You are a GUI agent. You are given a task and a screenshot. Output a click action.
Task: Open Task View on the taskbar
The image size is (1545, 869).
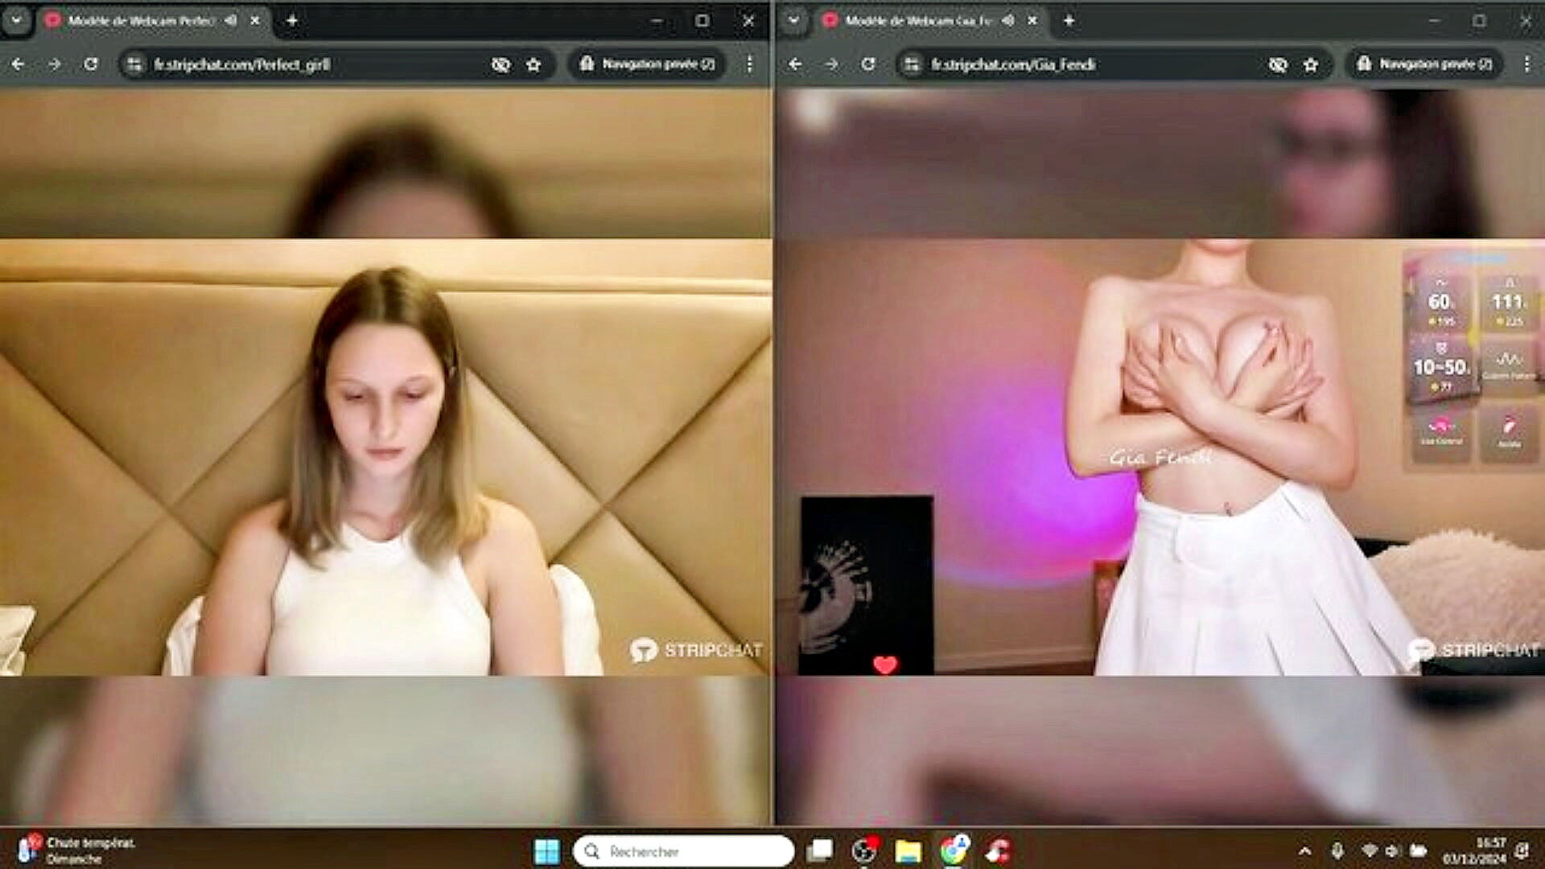click(820, 850)
